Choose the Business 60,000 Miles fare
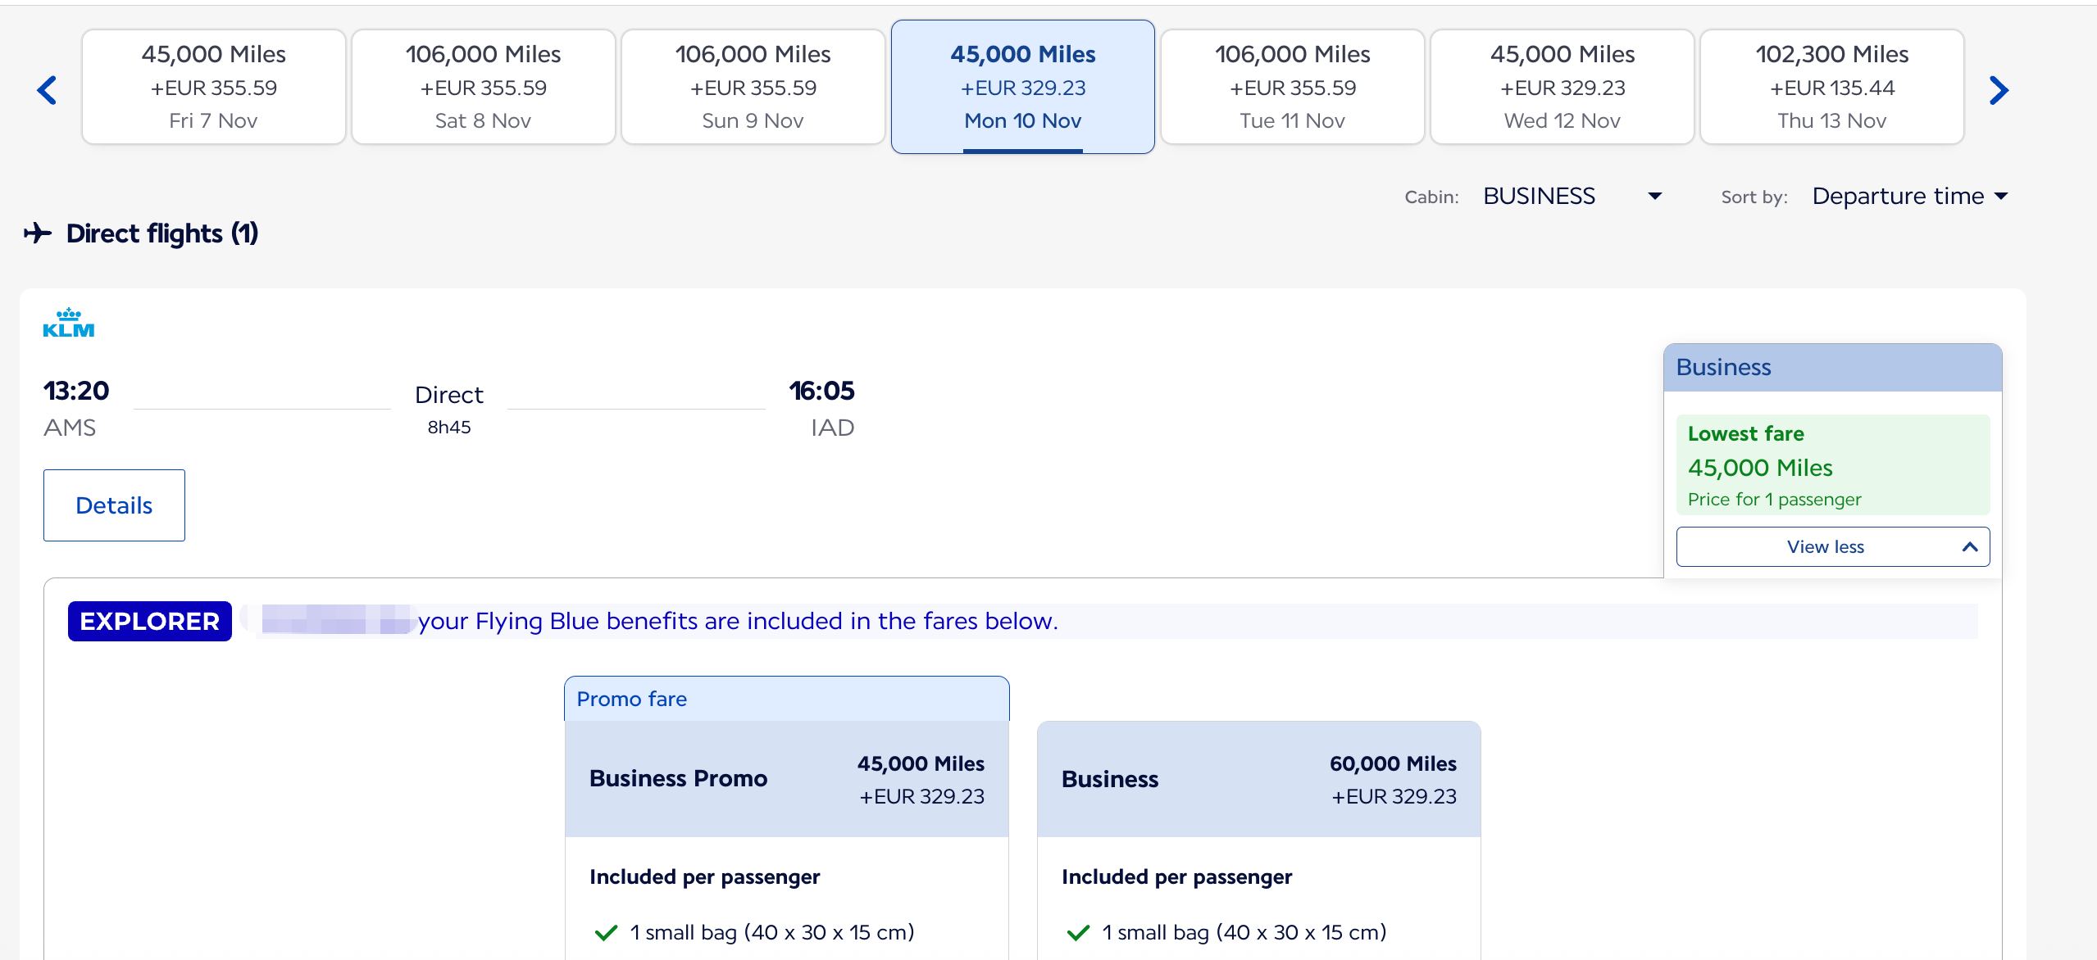Screen dimensions: 2097x960 tap(1258, 779)
